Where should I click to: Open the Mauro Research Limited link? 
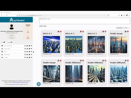point(14,84)
